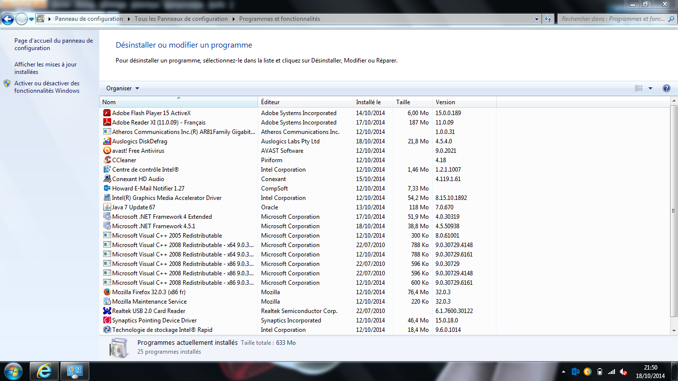This screenshot has width=678, height=381.
Task: Click the avast! Free Antivirus icon
Action: pyautogui.click(x=107, y=151)
